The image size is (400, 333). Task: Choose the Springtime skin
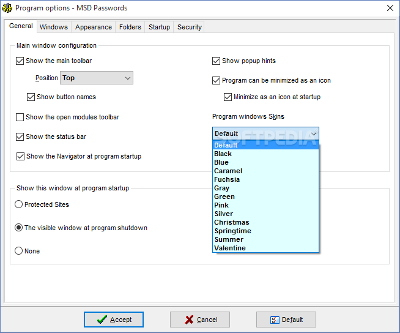click(265, 231)
